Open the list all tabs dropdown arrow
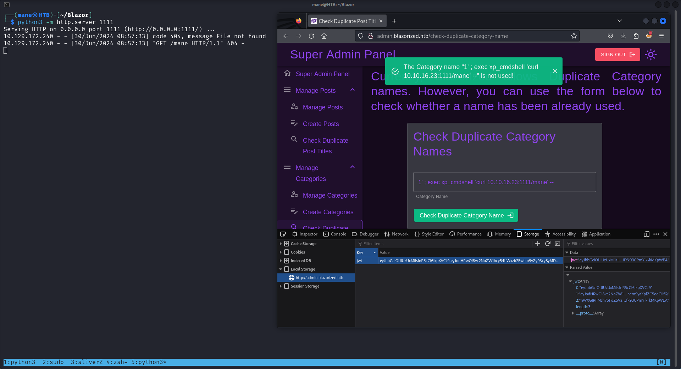The image size is (681, 369). click(x=620, y=21)
